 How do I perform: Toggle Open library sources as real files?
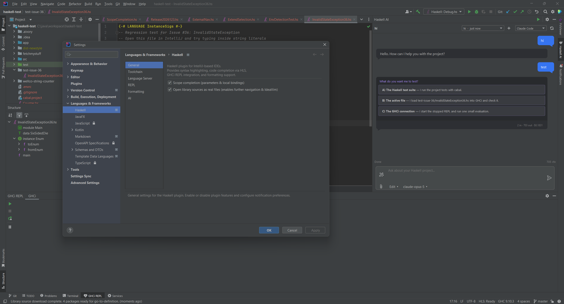pos(170,90)
